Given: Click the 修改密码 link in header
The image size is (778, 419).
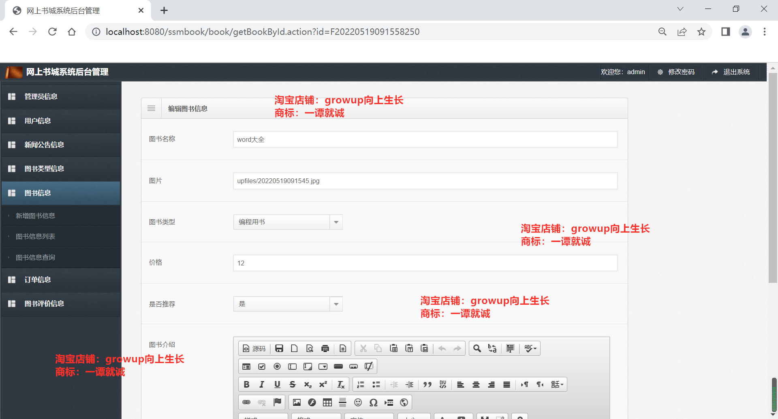Looking at the screenshot, I should pos(675,72).
